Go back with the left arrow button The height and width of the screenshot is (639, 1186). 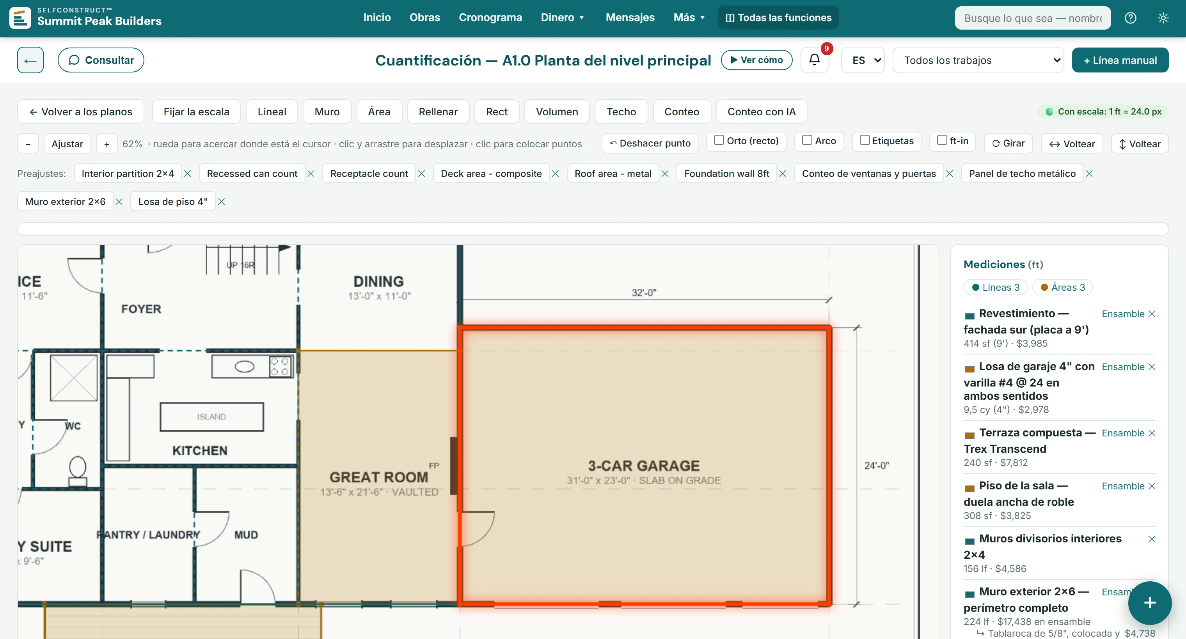(x=30, y=60)
